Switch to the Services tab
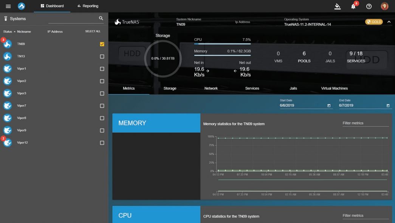This screenshot has height=223, width=395. (x=252, y=88)
